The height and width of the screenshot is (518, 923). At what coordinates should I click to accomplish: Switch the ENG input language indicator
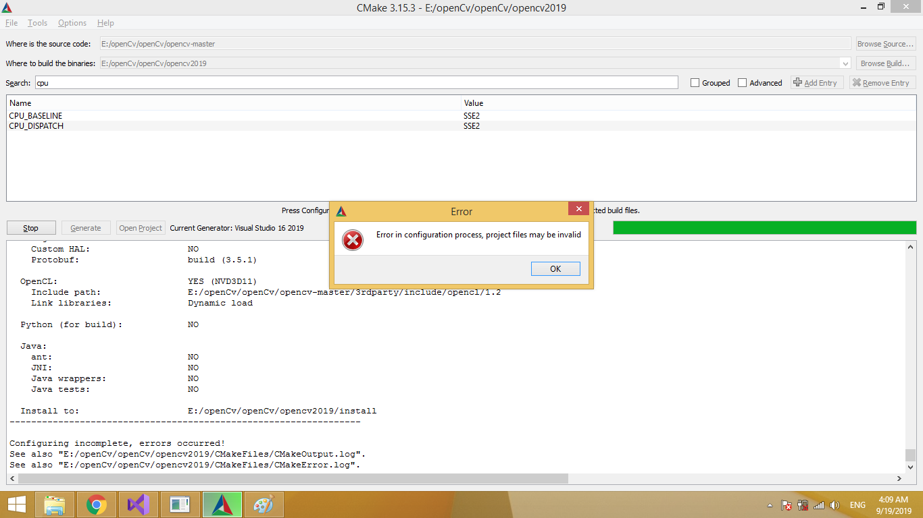tap(857, 505)
